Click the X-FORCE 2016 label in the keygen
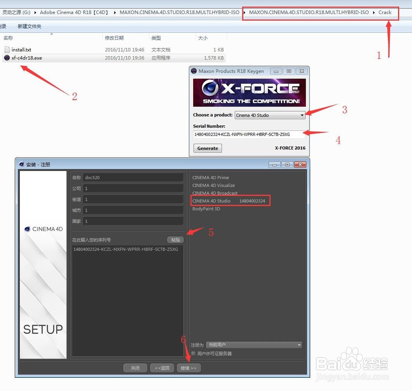This screenshot has height=391, width=412. (290, 148)
